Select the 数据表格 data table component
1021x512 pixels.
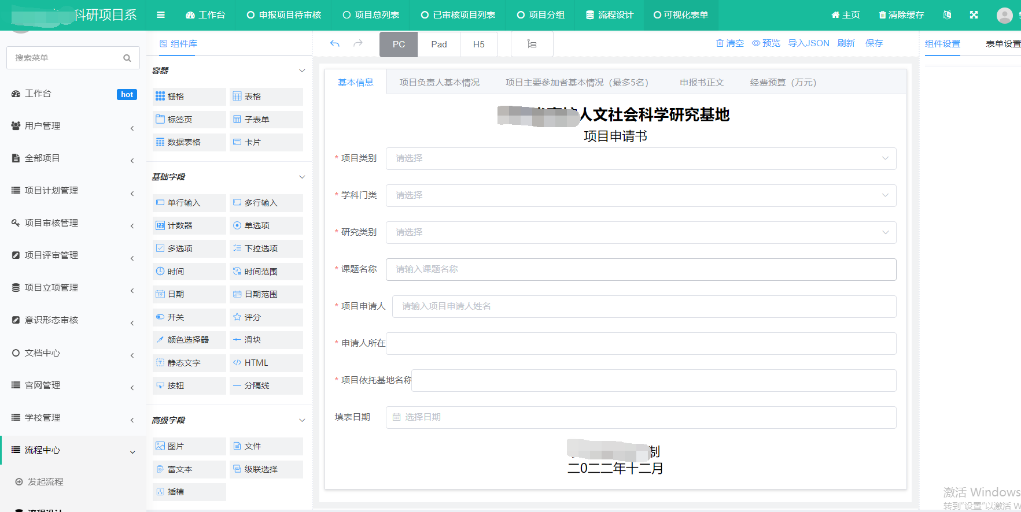[x=189, y=142]
